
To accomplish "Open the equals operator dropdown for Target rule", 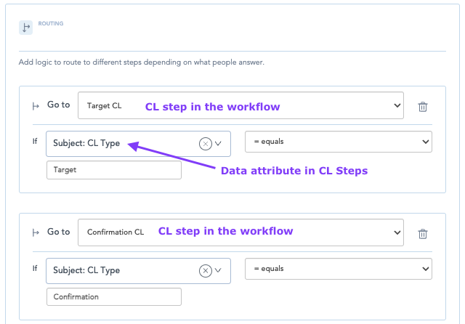I will [x=338, y=142].
